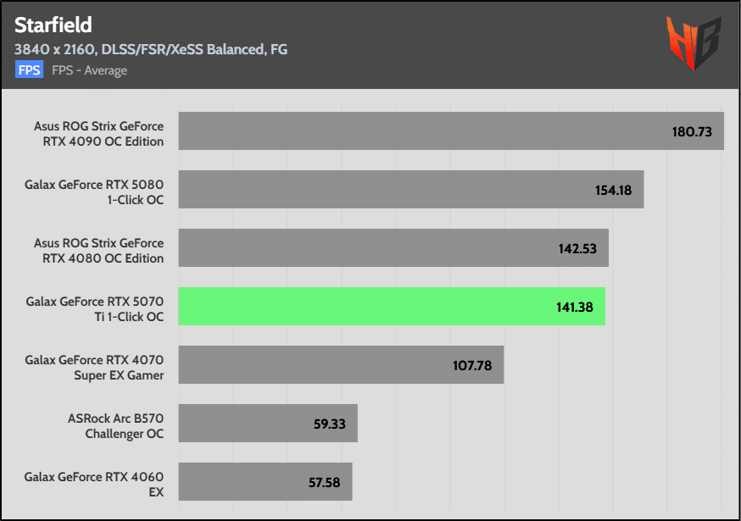
Task: Select the Galax RTX 4070 Super EX Gamer bar
Action: [x=341, y=364]
